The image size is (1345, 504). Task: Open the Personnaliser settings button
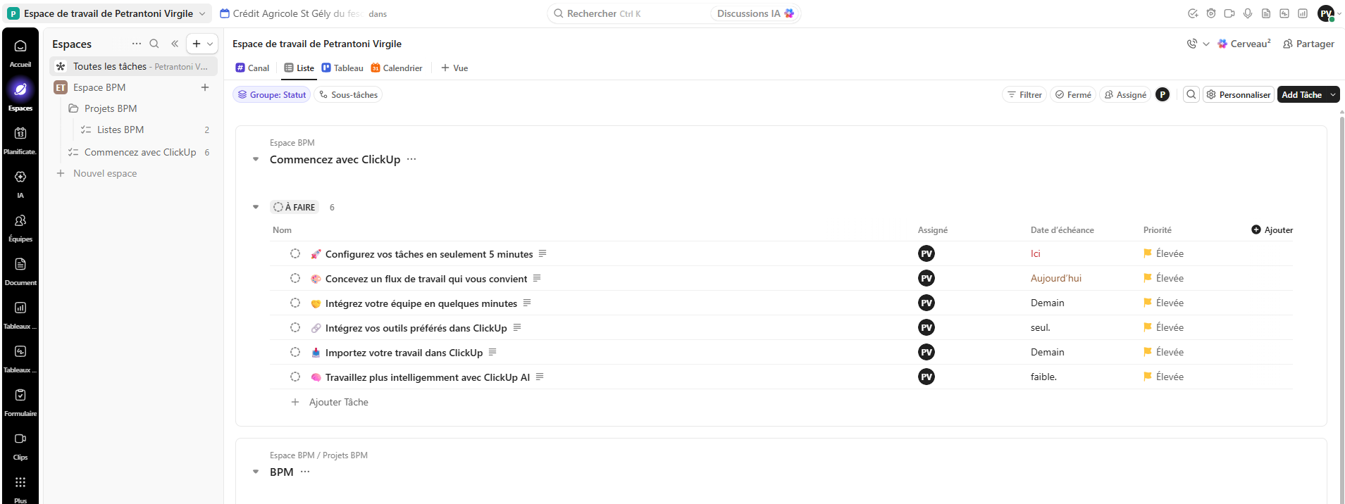(x=1239, y=94)
